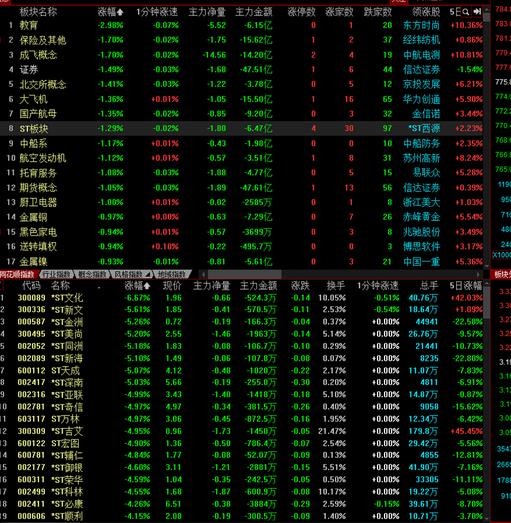Click left arrow of the horizontal scrollbar
Image resolution: width=511 pixels, height=523 pixels.
(x=203, y=274)
